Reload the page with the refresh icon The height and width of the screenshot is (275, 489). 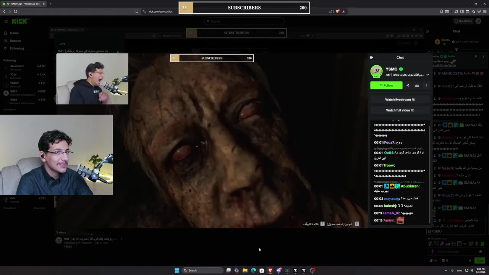(x=16, y=11)
